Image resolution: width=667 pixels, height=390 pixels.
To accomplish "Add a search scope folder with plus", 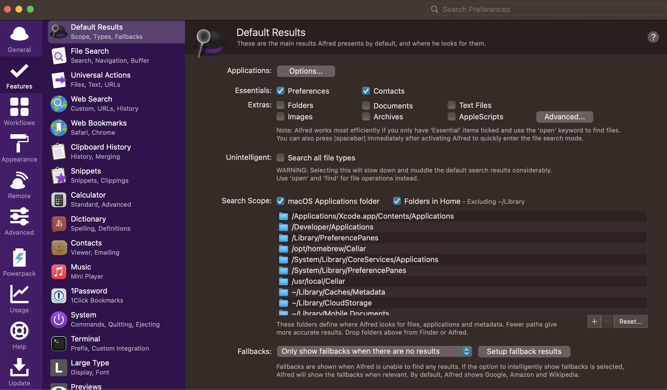I will tap(594, 321).
